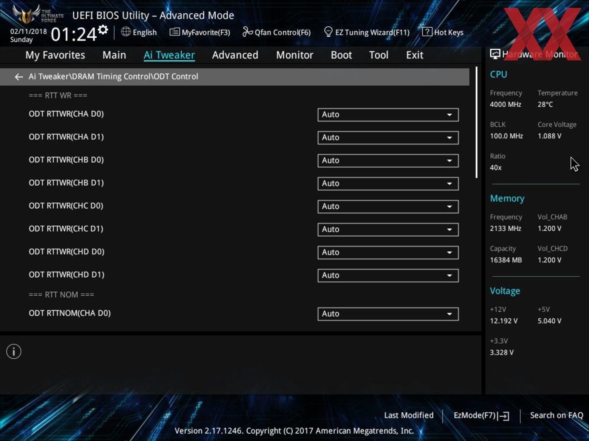Open ODT RTTWR(CHA D0) dropdown
This screenshot has height=441, width=589.
click(388, 115)
